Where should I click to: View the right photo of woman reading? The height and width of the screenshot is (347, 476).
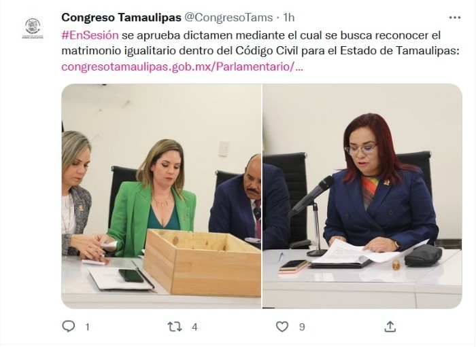[362, 196]
